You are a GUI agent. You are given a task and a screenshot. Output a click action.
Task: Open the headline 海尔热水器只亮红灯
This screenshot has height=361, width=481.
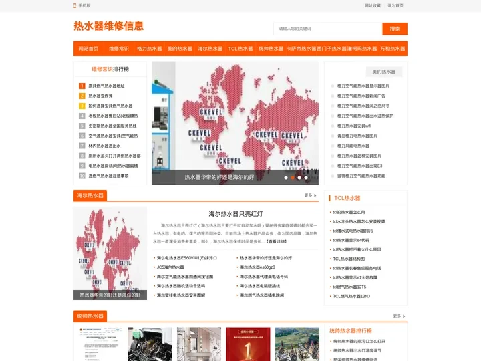coord(235,214)
